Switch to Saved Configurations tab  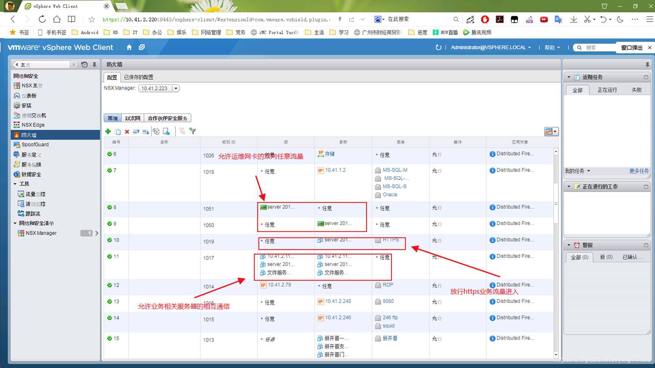pos(139,77)
